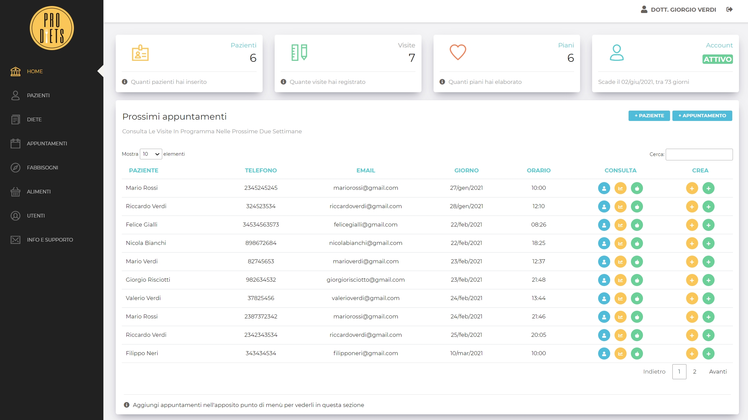Click the Pro Diets logo

[52, 28]
